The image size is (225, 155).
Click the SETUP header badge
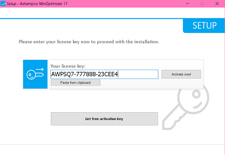click(x=204, y=26)
